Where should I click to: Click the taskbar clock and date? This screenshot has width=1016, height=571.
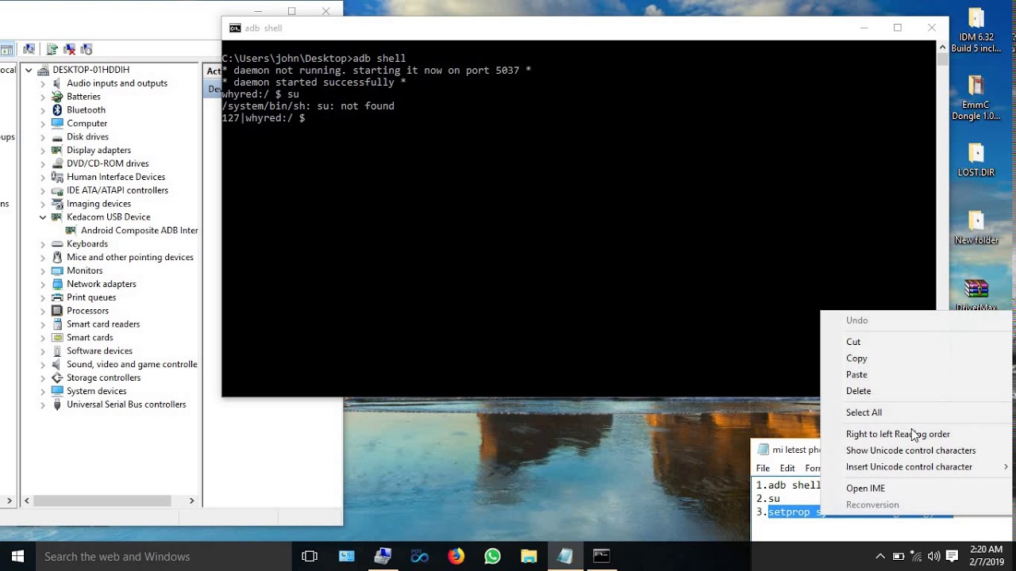point(987,557)
